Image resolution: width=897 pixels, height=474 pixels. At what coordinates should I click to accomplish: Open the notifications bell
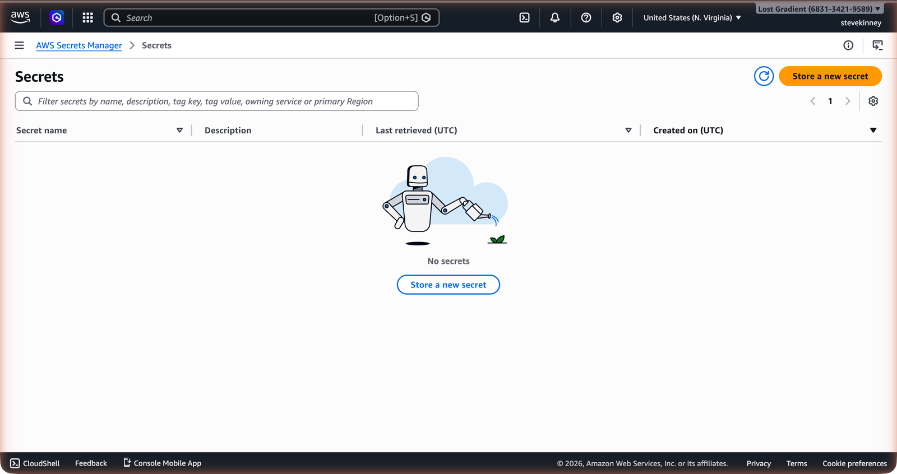coord(555,18)
